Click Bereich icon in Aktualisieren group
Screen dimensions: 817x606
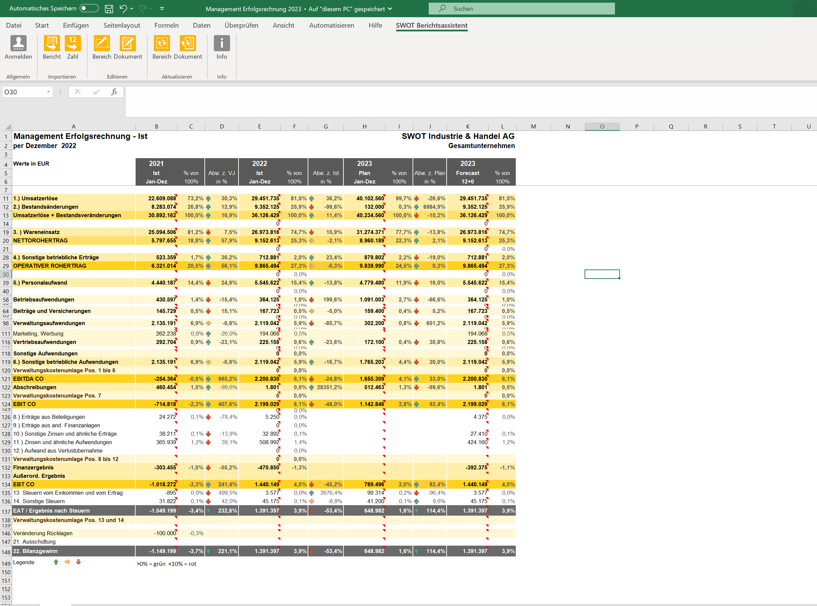pyautogui.click(x=162, y=43)
